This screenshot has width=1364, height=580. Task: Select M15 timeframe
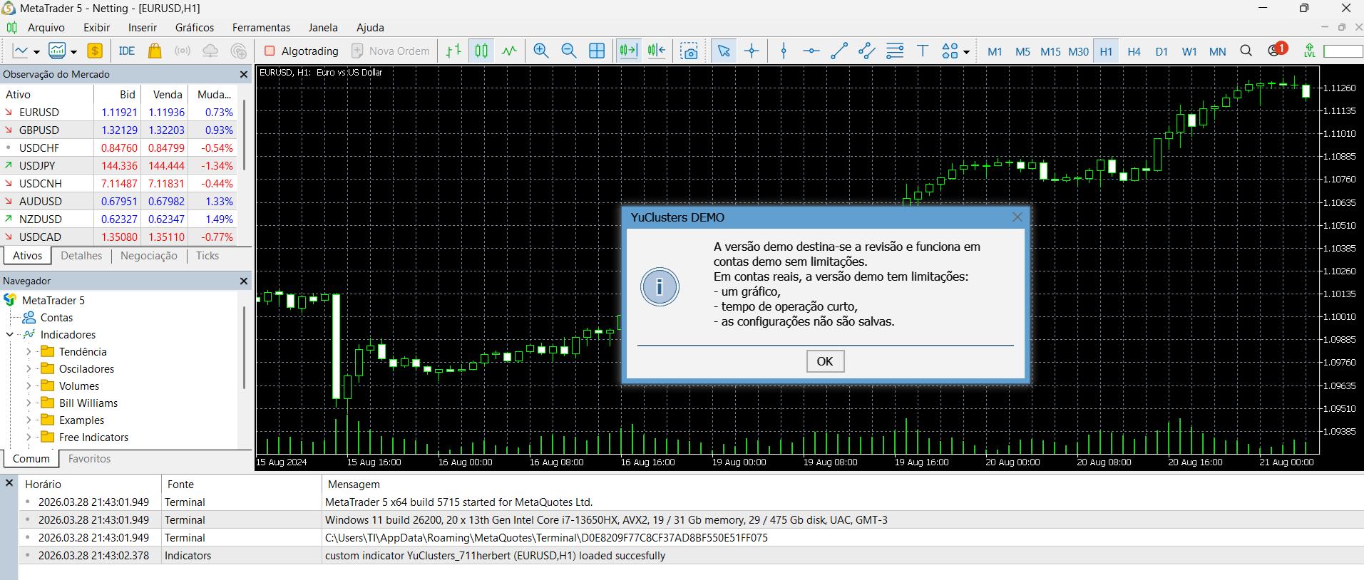tap(1050, 51)
